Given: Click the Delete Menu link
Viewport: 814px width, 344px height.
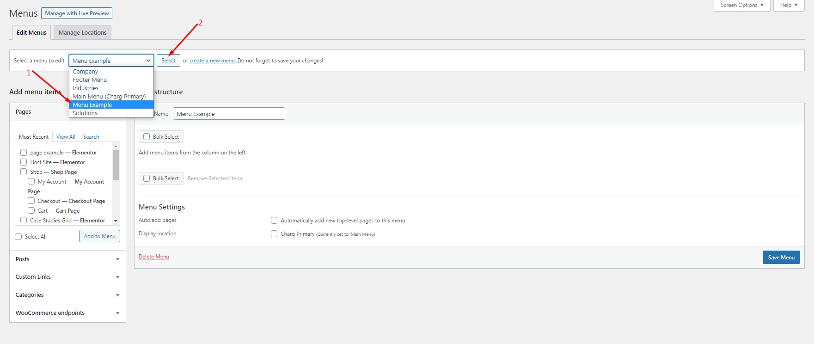Looking at the screenshot, I should pos(154,257).
